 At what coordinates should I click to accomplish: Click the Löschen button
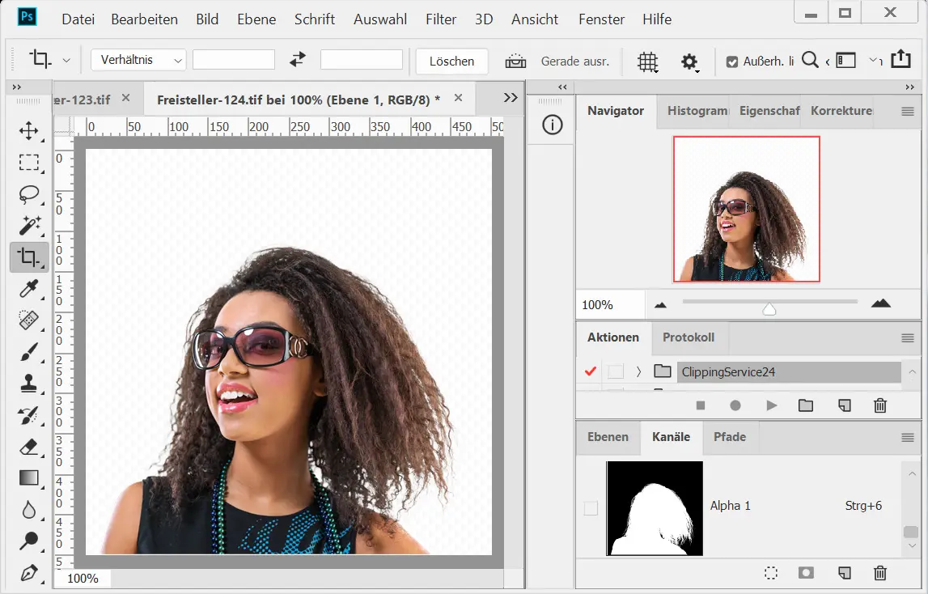pos(451,62)
